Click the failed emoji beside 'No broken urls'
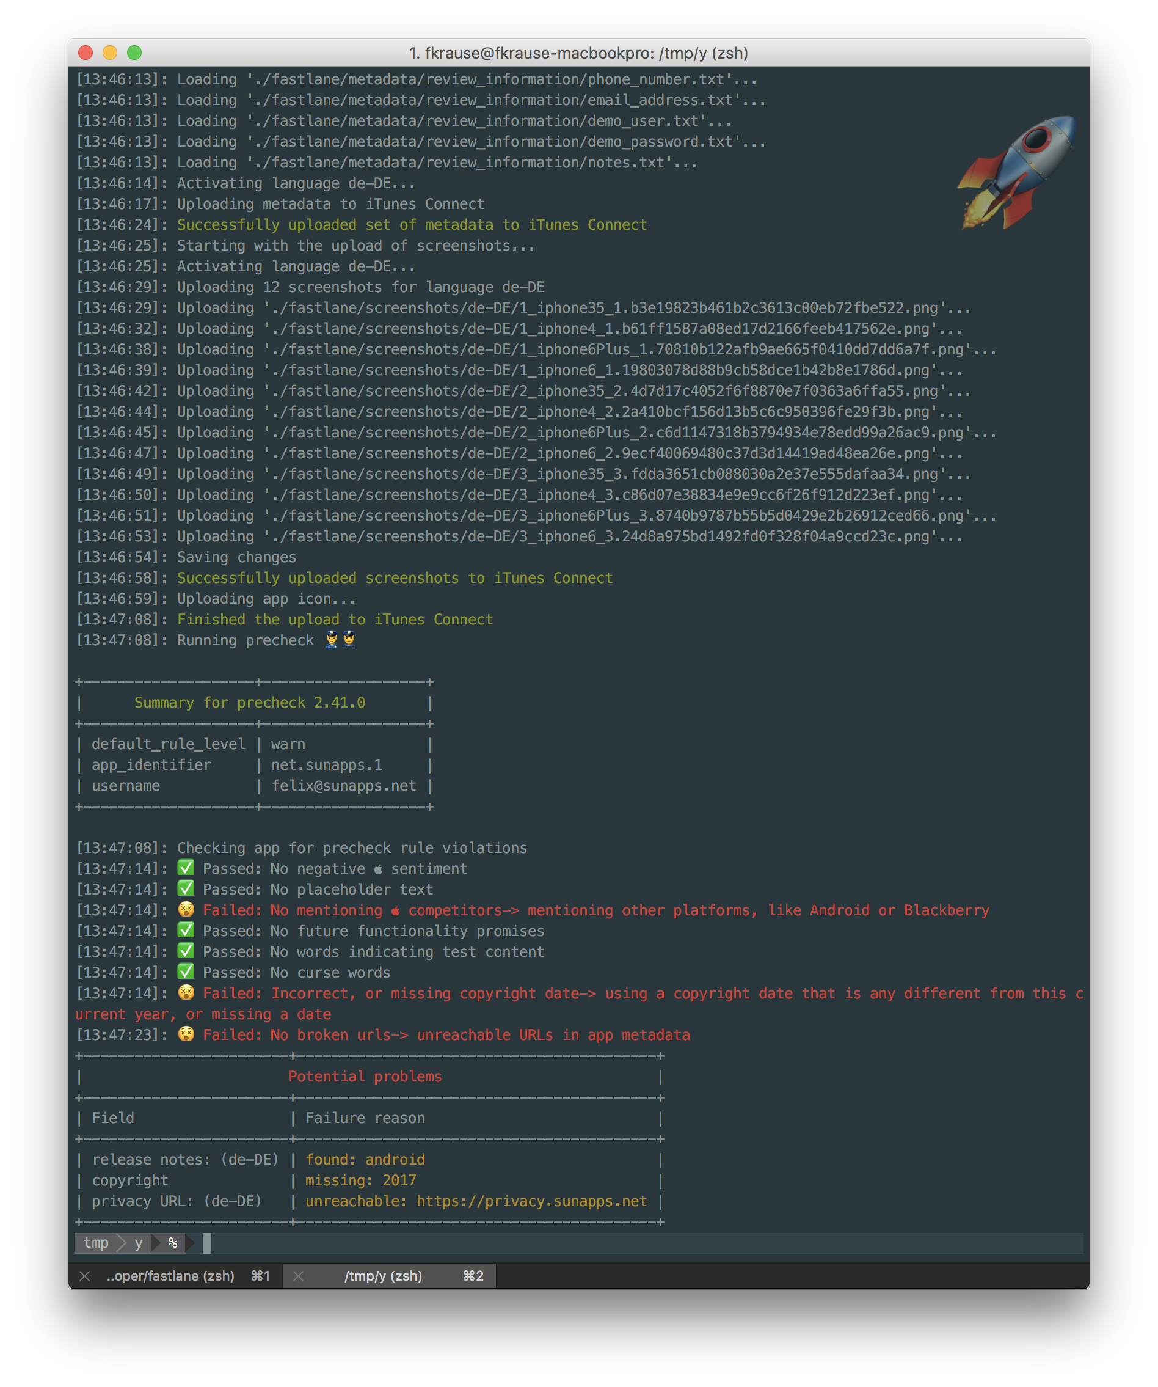The height and width of the screenshot is (1387, 1158). 186,1034
